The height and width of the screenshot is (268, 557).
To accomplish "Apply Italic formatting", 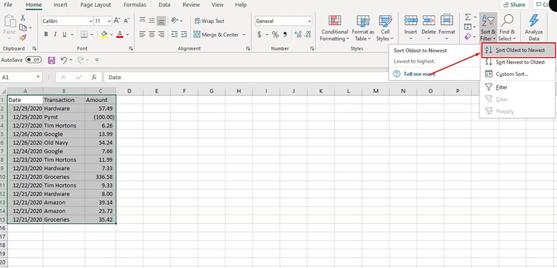I will click(x=55, y=34).
